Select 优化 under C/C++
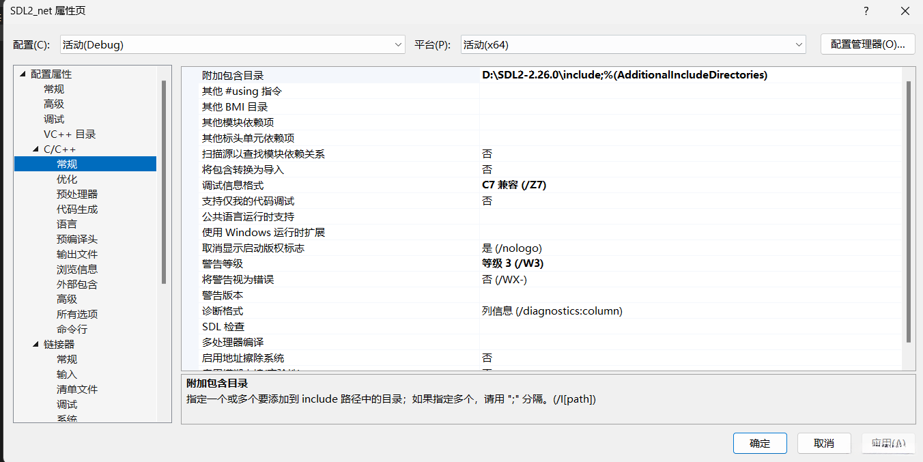 [67, 179]
